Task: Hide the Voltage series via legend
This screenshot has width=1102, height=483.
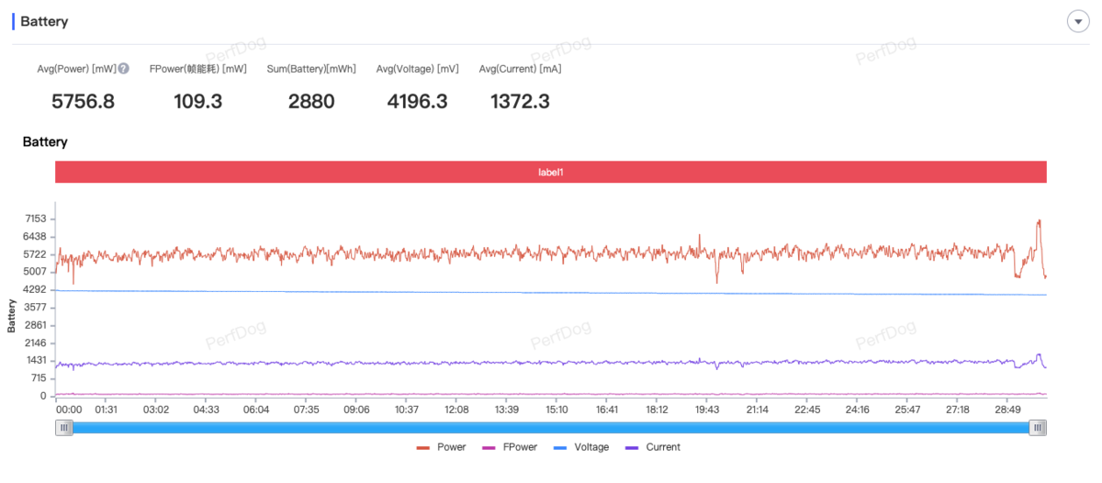Action: 580,447
